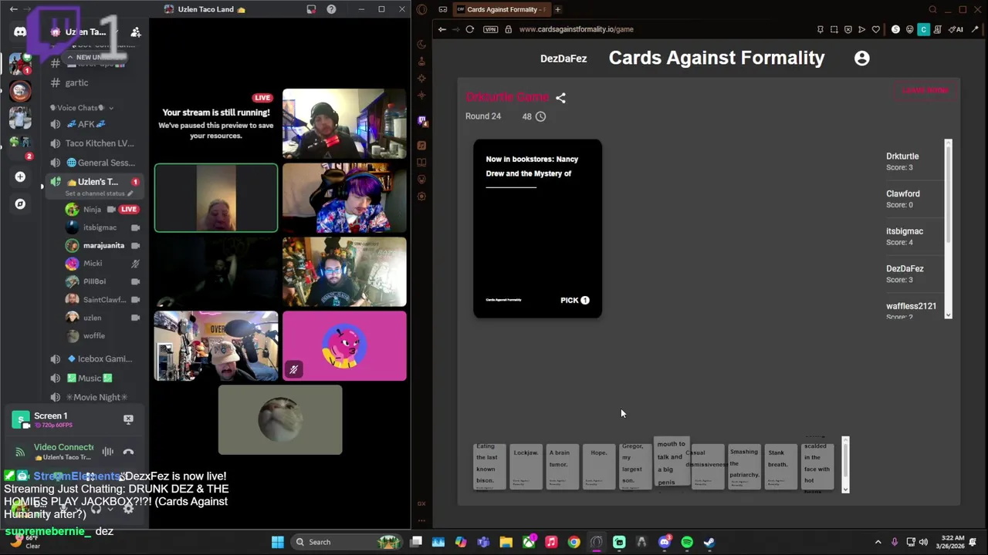Click share icon next to Drkturtle Game
Viewport: 988px width, 555px height.
point(560,98)
